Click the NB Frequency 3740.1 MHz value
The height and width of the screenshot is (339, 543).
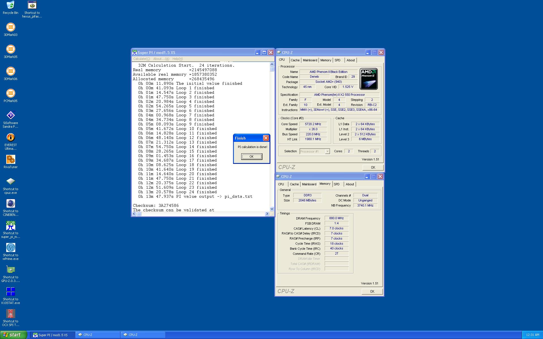click(365, 205)
